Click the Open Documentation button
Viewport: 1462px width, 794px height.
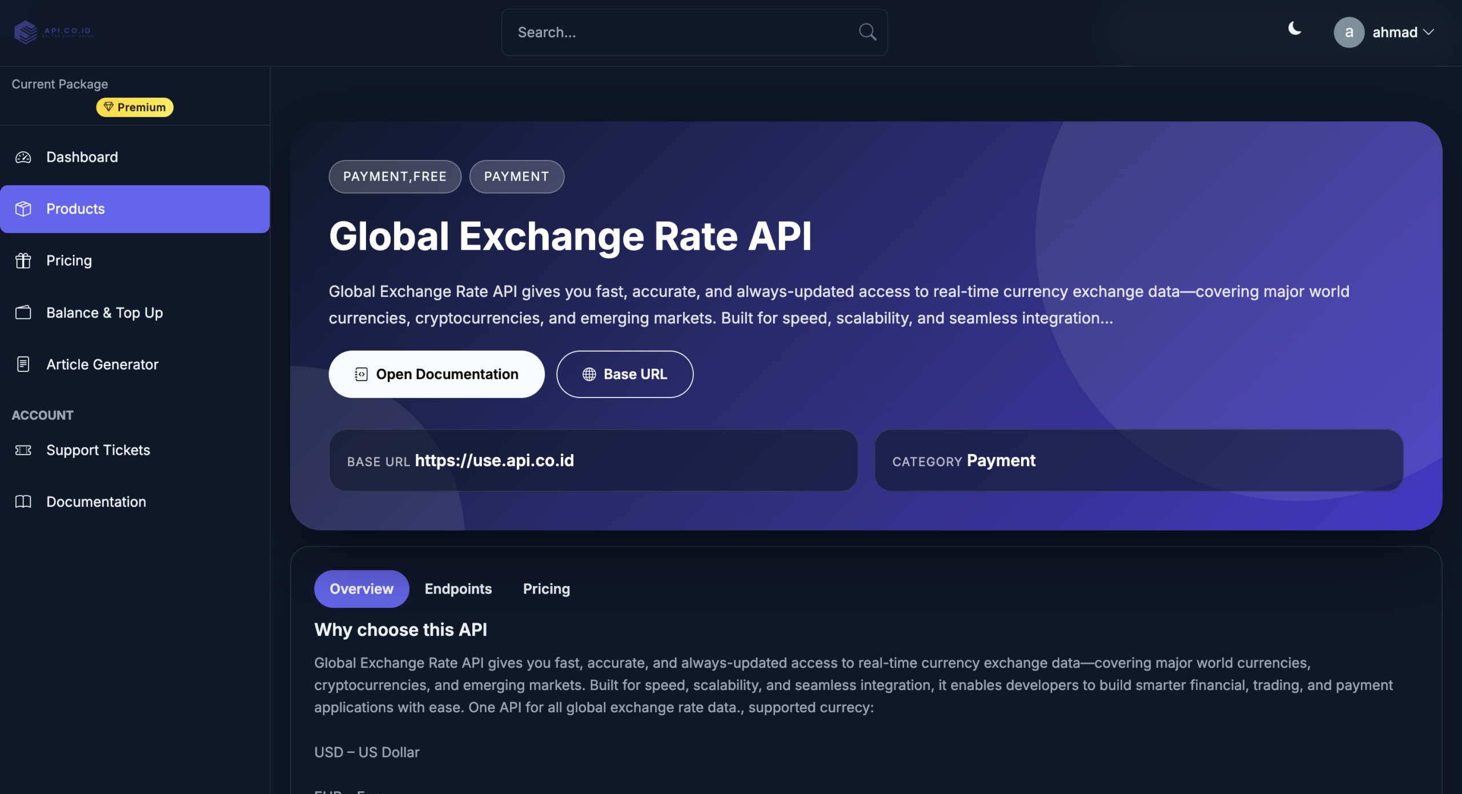click(x=436, y=374)
